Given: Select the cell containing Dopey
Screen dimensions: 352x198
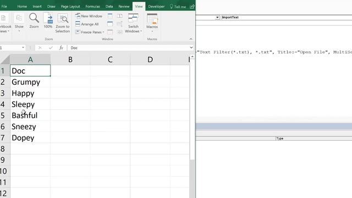Looking at the screenshot, I should pos(30,137).
